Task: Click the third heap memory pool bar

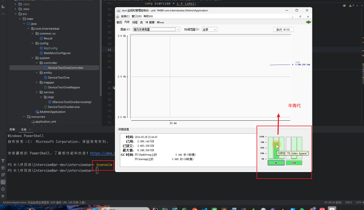Action: 282,148
